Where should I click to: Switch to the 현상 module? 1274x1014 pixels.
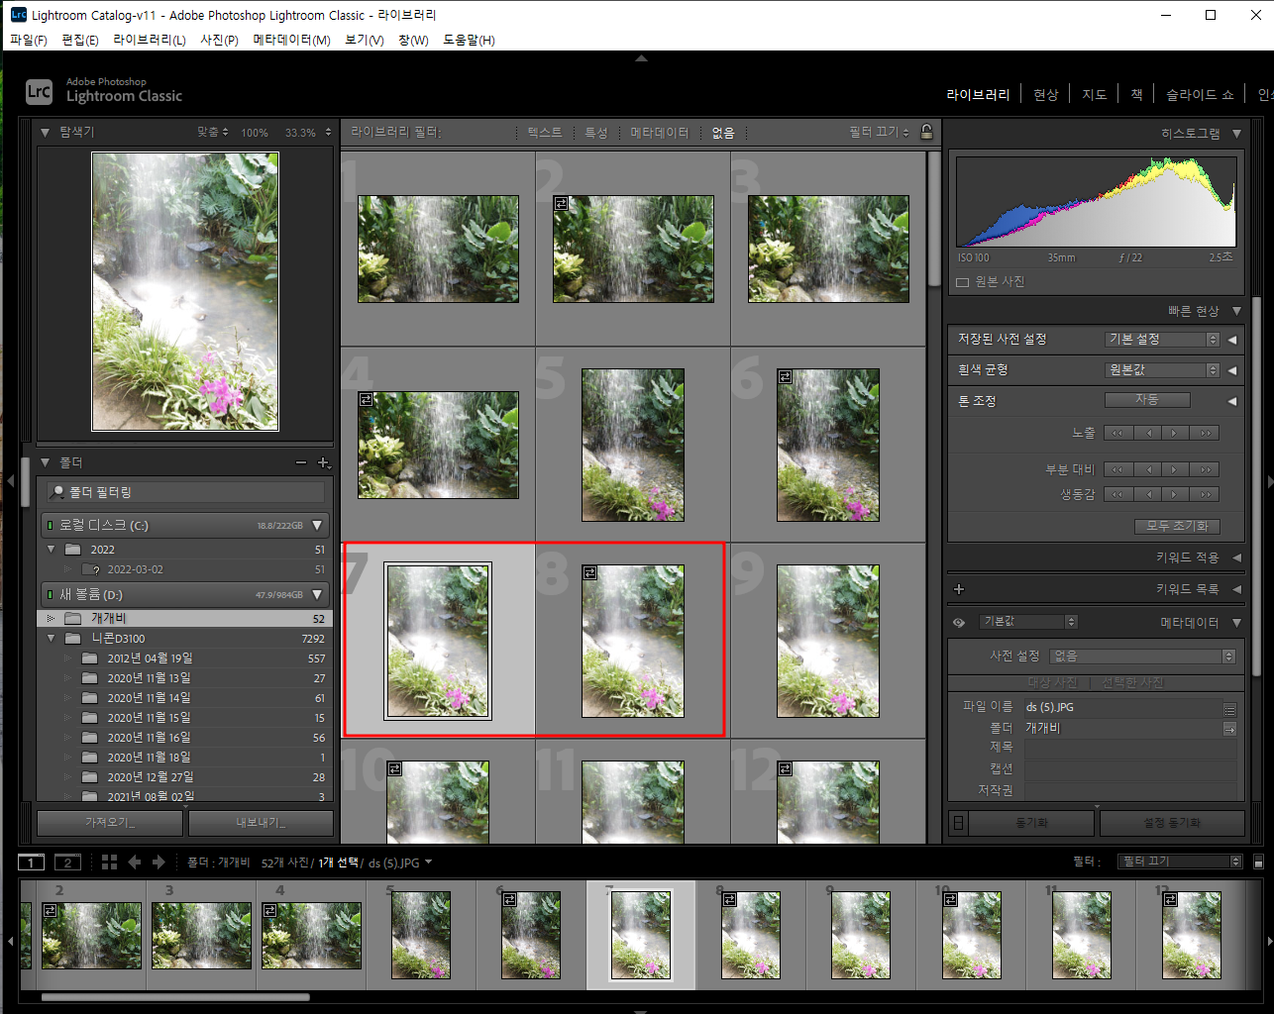click(1046, 95)
